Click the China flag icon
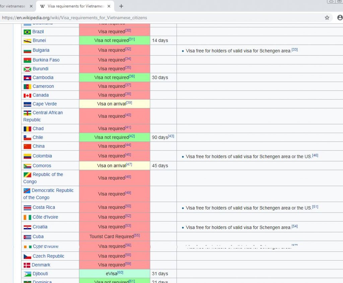Screen dimensions: 343x283 point(27,146)
